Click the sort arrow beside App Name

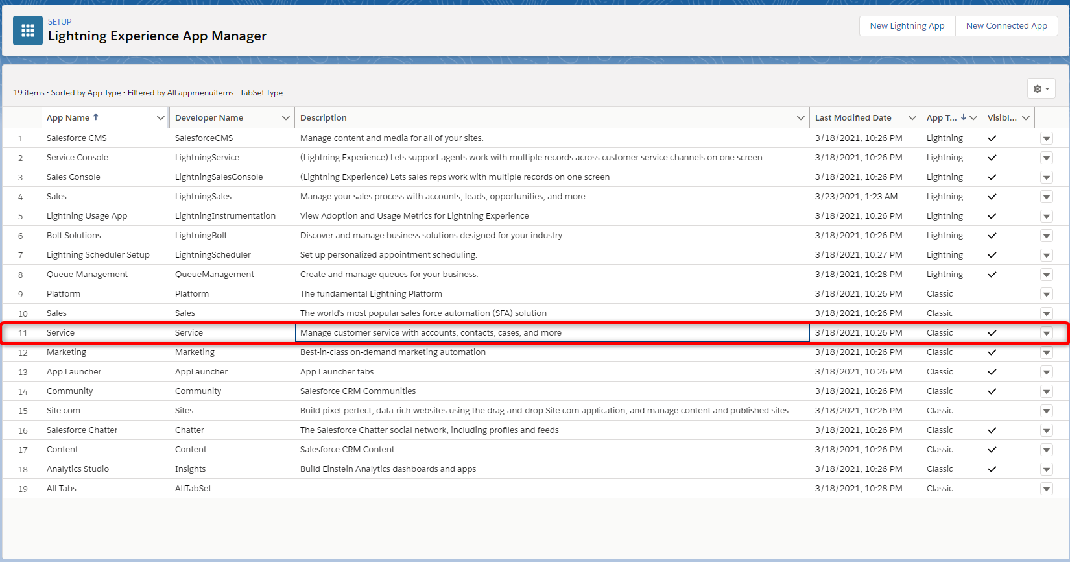click(96, 117)
